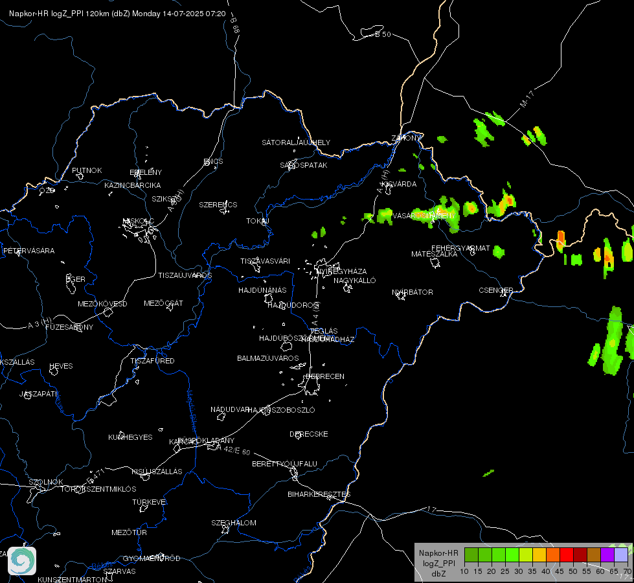
Task: Click the MEZŐCSÁT label
Action: (163, 303)
